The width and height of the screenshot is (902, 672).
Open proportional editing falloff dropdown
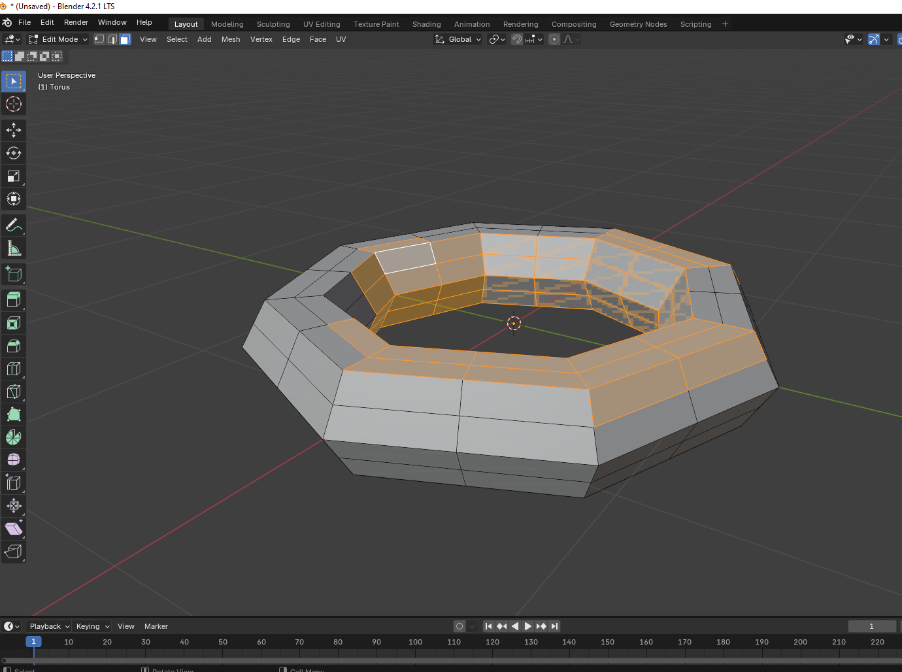(x=571, y=39)
